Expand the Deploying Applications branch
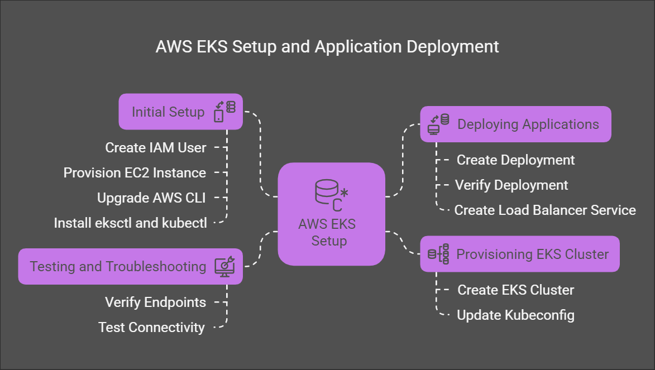Viewport: 655px width, 370px height. (x=515, y=124)
